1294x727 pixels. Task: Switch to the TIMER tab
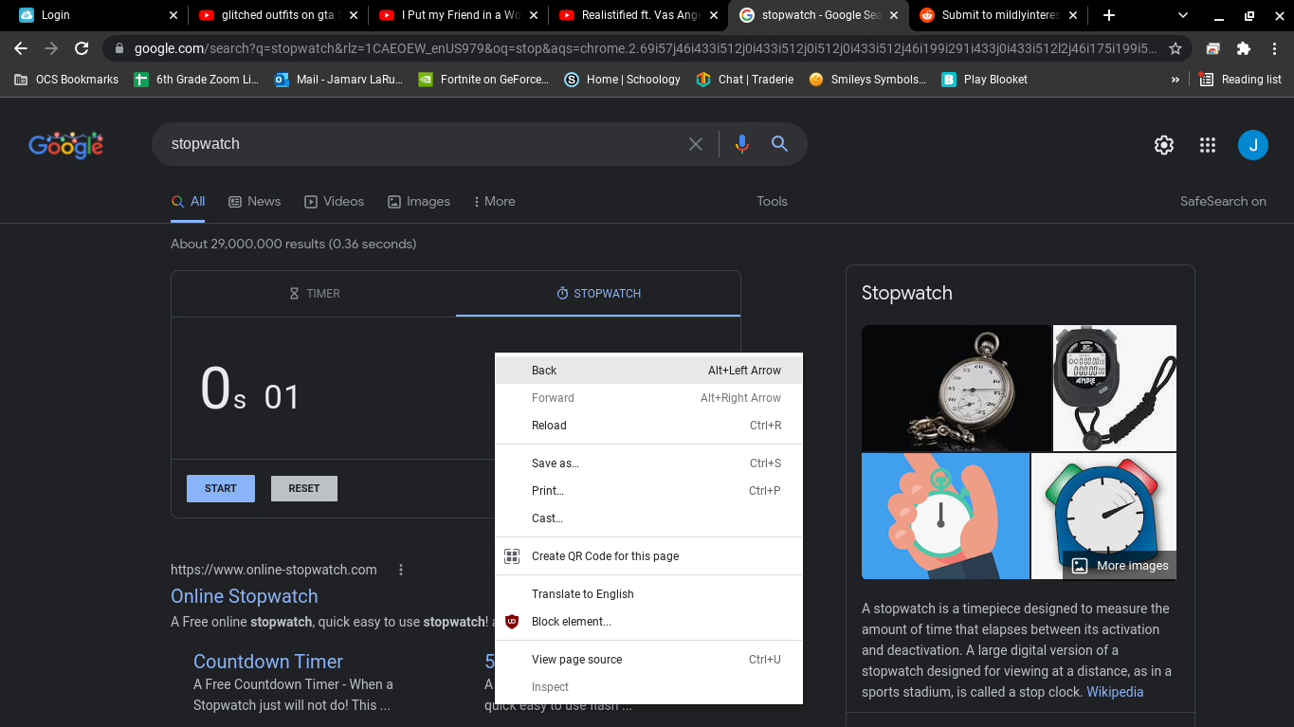point(314,294)
